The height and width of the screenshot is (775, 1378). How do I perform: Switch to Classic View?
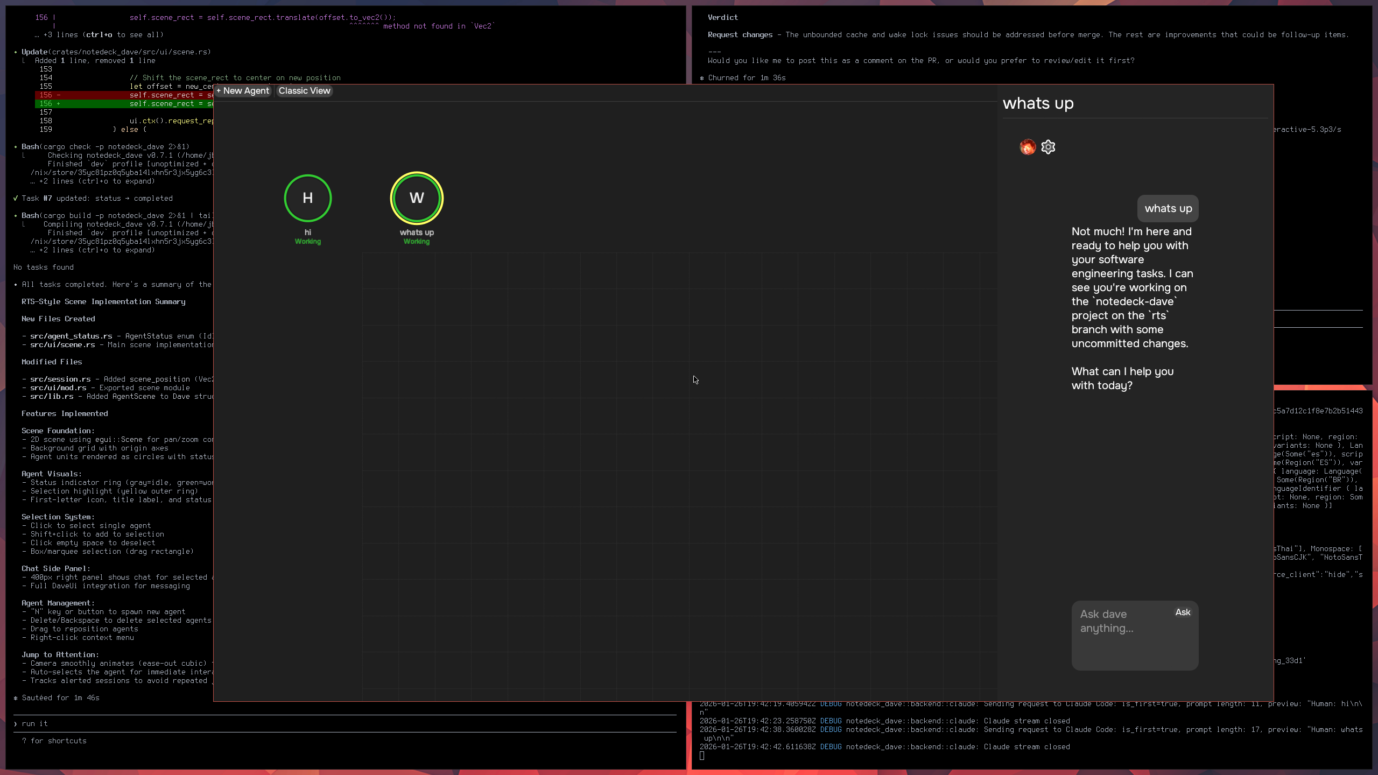304,91
